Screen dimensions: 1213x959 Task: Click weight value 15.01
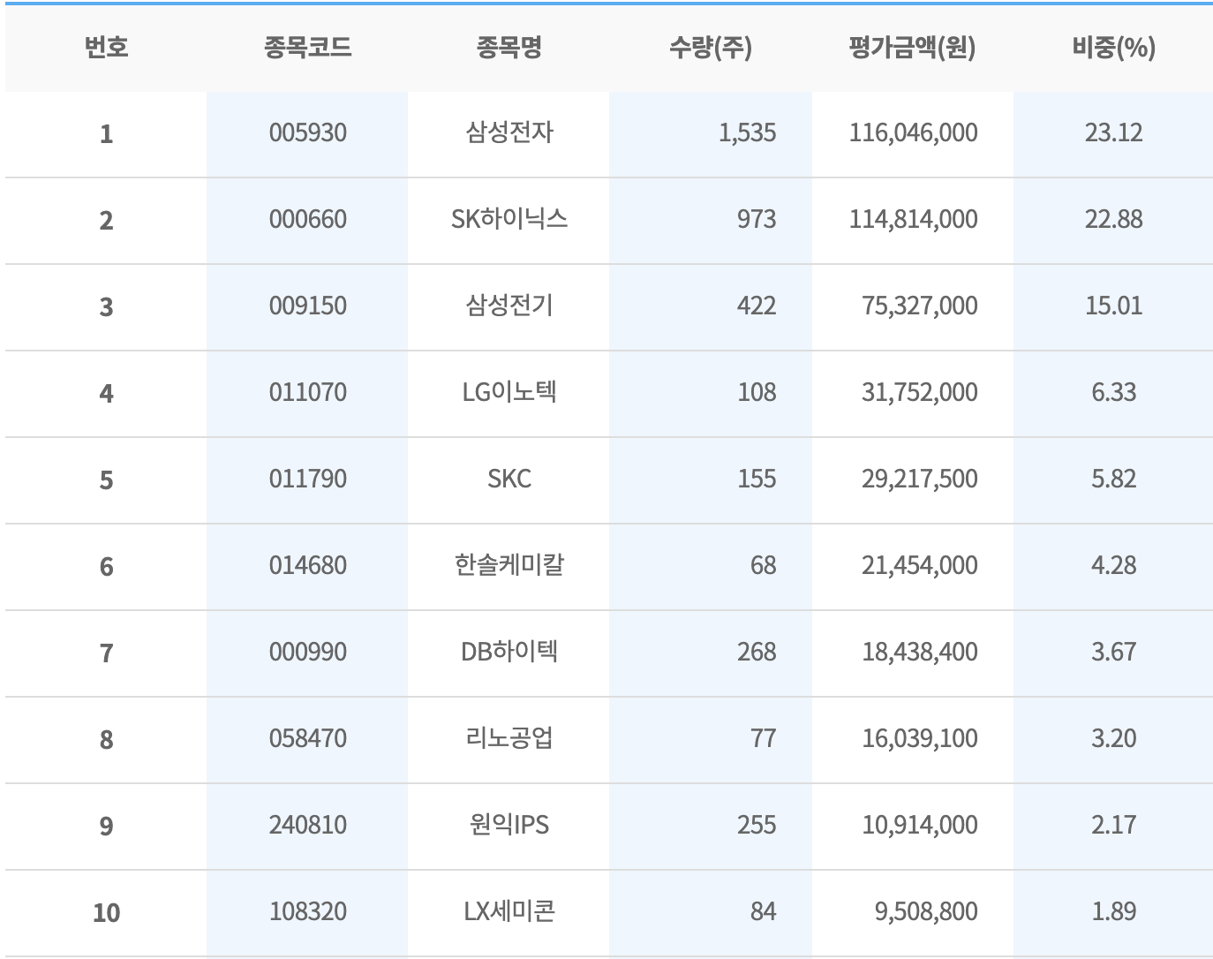coord(1114,306)
